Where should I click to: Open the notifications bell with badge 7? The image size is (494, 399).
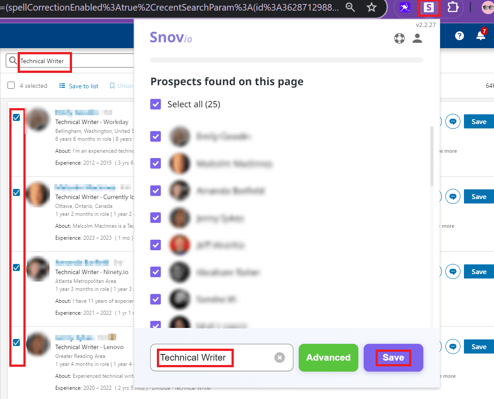point(481,36)
